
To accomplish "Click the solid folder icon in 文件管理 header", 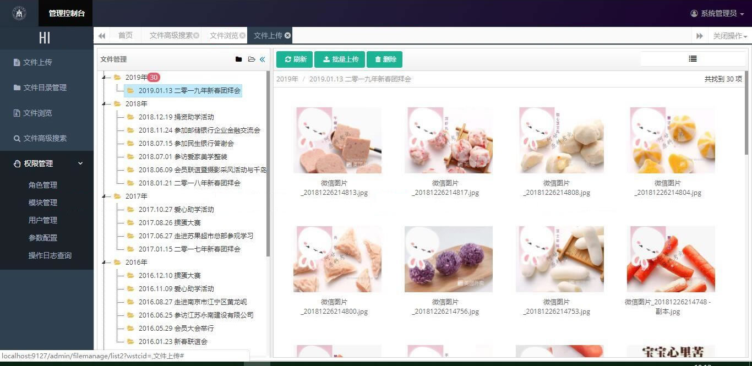I will (x=238, y=59).
